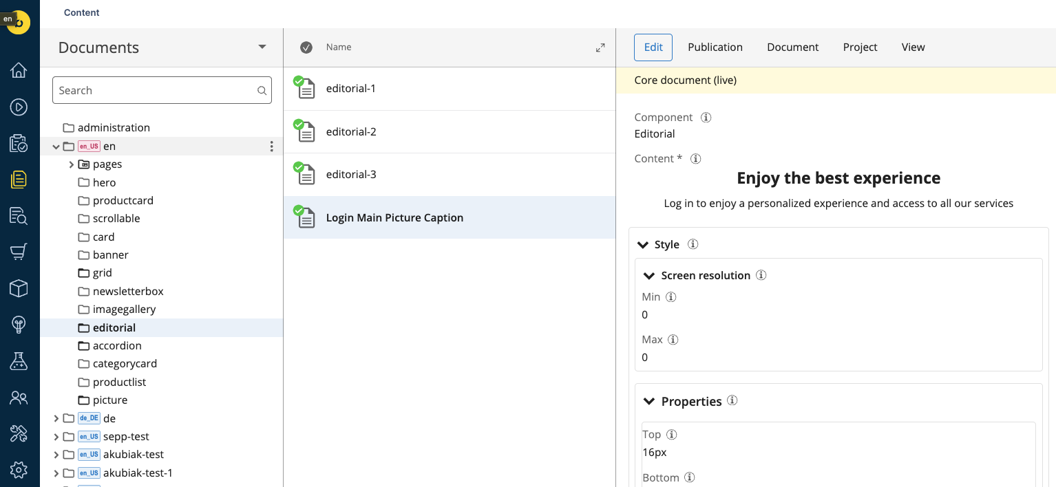Open the three-dot menu for en folder
The width and height of the screenshot is (1056, 487).
click(271, 146)
